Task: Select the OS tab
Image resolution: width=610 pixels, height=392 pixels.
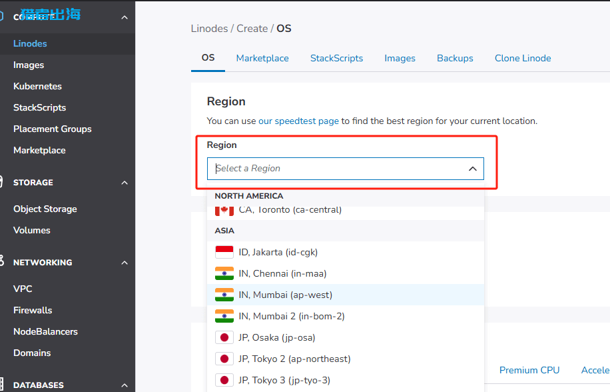Action: pyautogui.click(x=208, y=57)
